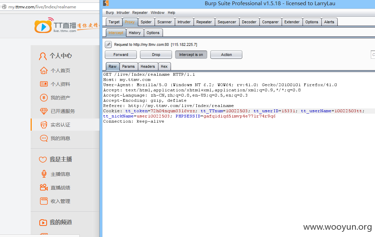Open the Intruder menu in menu bar
The height and width of the screenshot is (237, 375).
tap(123, 13)
